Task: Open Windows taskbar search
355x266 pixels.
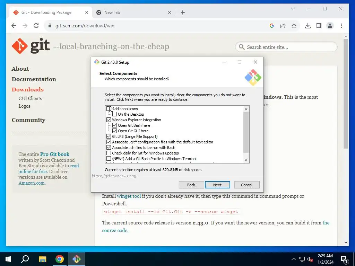Action: click(x=25, y=259)
